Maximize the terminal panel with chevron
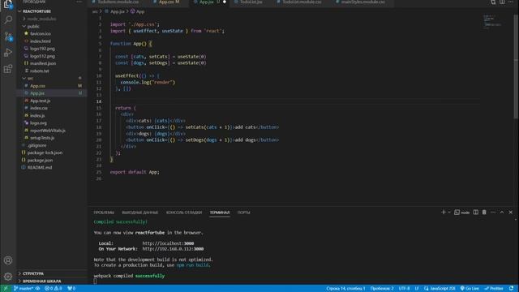Image resolution: width=519 pixels, height=292 pixels. click(x=502, y=213)
